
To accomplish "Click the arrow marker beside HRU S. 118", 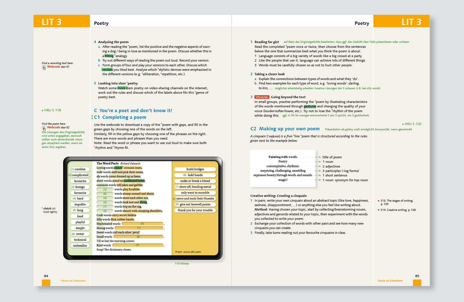I will point(43,110).
